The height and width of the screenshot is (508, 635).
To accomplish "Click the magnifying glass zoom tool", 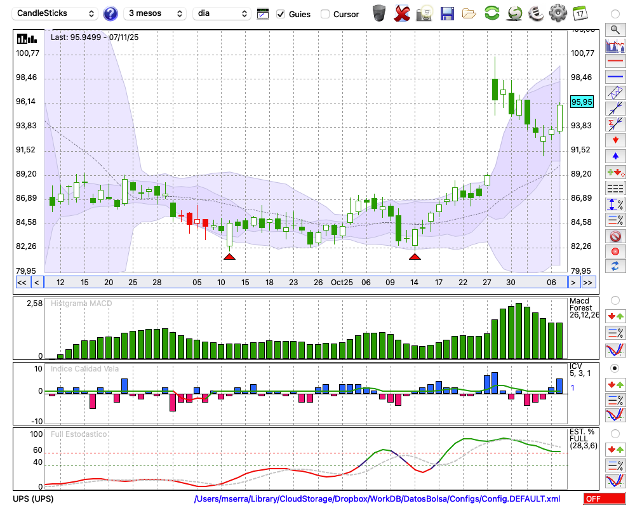I will (615, 29).
